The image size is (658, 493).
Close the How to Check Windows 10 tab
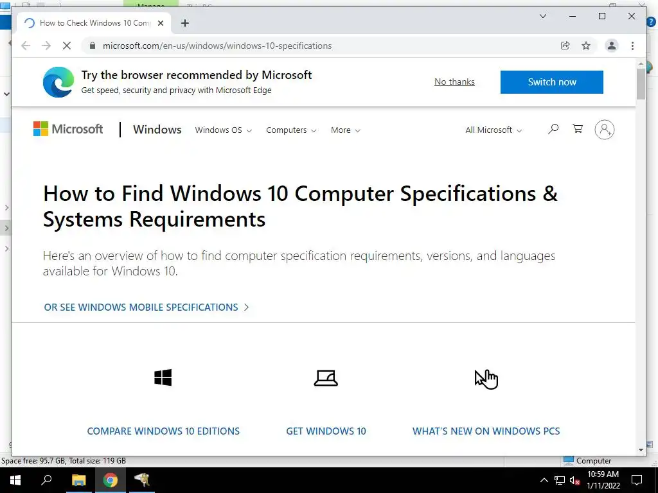[x=160, y=23]
